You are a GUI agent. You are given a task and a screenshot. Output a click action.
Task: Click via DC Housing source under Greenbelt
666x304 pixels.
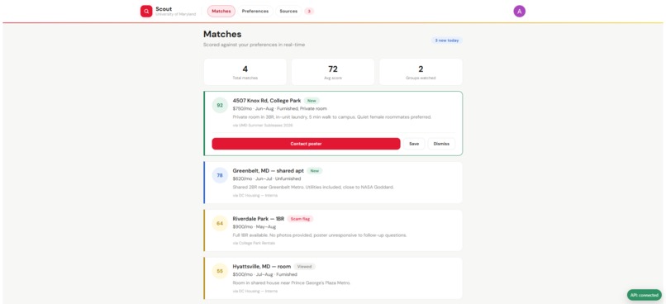(x=255, y=195)
